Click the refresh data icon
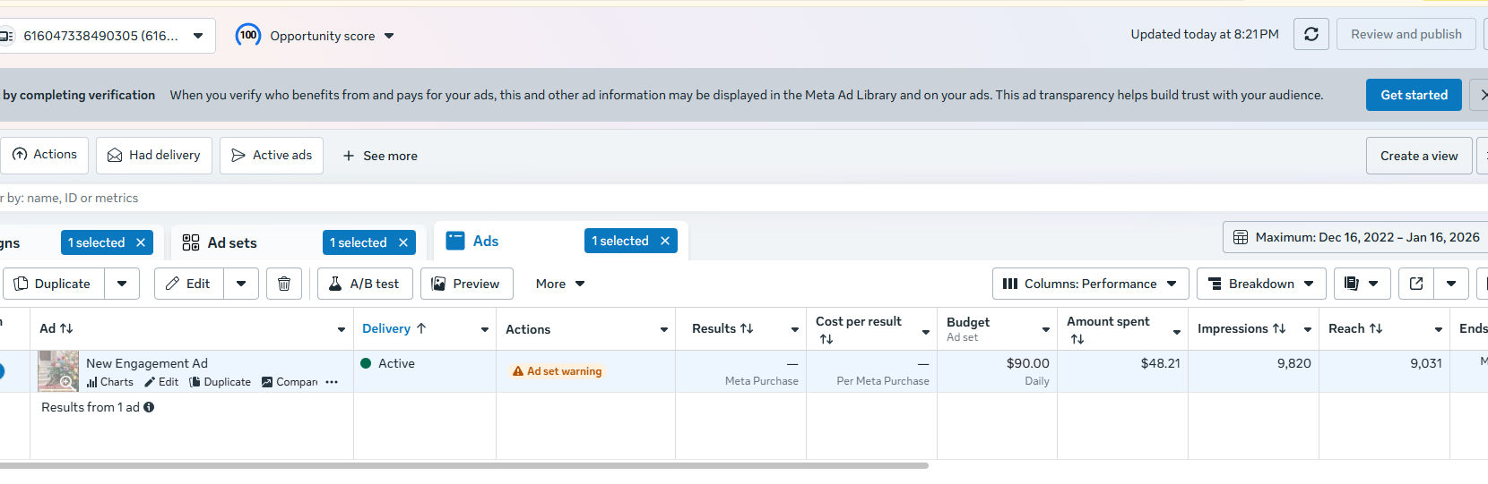 coord(1311,34)
